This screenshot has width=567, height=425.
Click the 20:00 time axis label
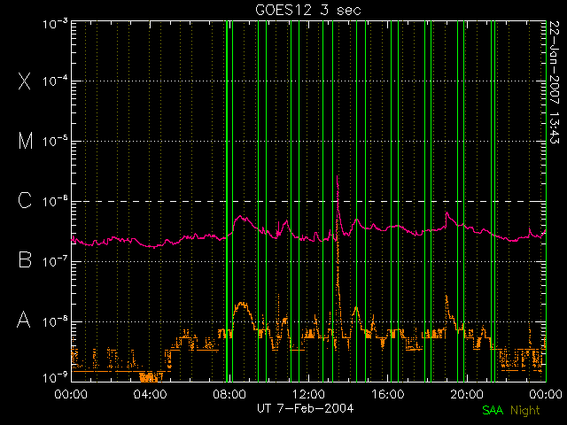pyautogui.click(x=467, y=393)
